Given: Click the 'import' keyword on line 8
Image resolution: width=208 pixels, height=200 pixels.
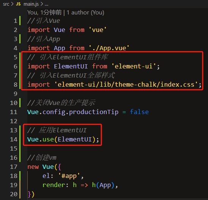Looking at the screenshot, I should 39,84.
